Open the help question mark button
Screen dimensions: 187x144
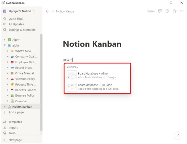(x=178, y=135)
